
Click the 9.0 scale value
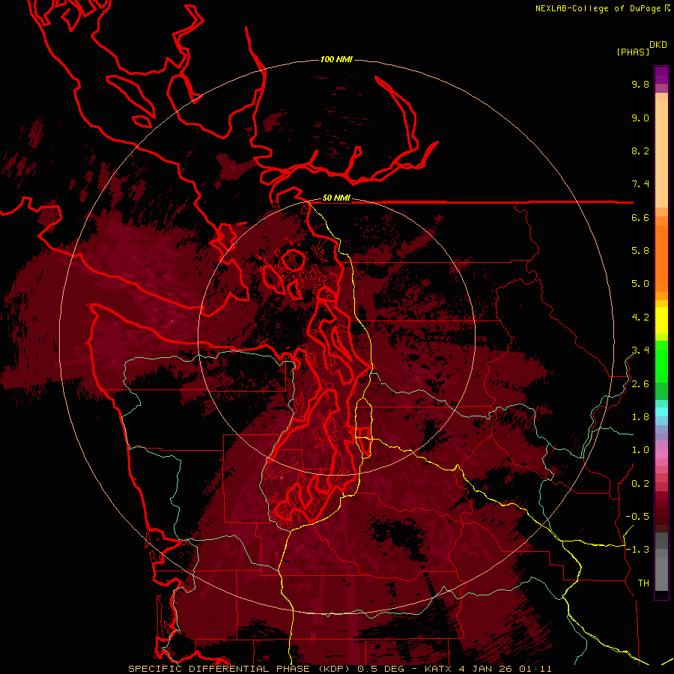[640, 118]
